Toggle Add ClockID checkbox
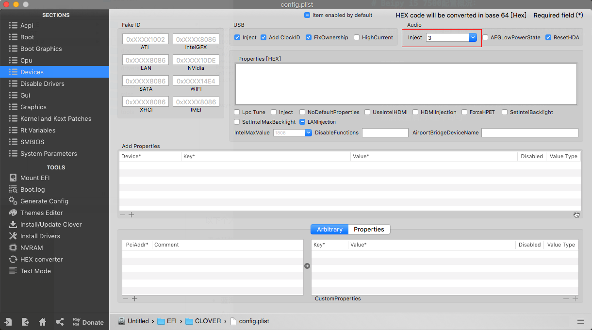The height and width of the screenshot is (330, 592). click(x=263, y=37)
